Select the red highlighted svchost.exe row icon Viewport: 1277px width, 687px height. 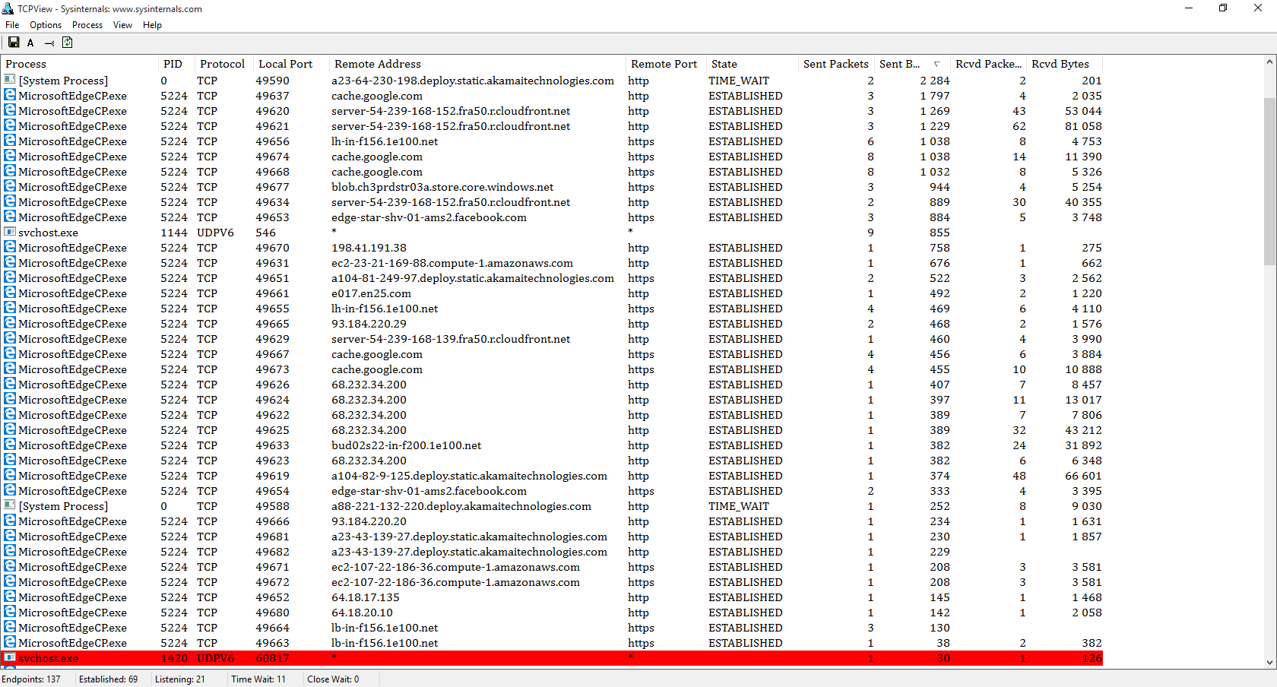click(10, 658)
